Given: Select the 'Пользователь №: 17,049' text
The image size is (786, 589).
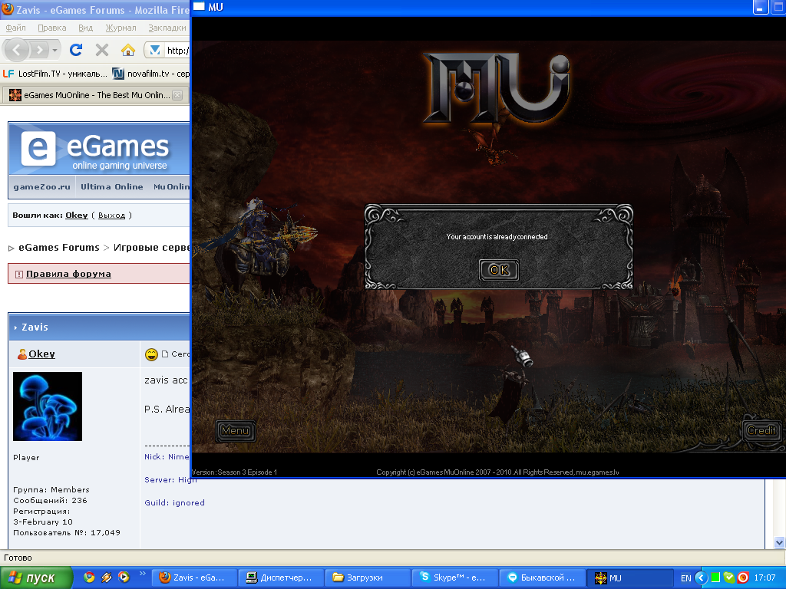Looking at the screenshot, I should coord(67,532).
